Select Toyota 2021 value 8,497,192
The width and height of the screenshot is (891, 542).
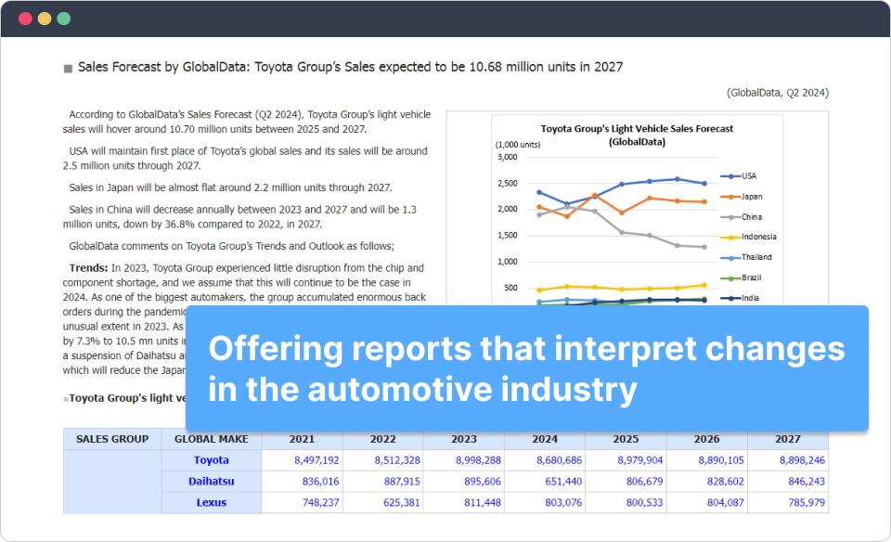[316, 460]
